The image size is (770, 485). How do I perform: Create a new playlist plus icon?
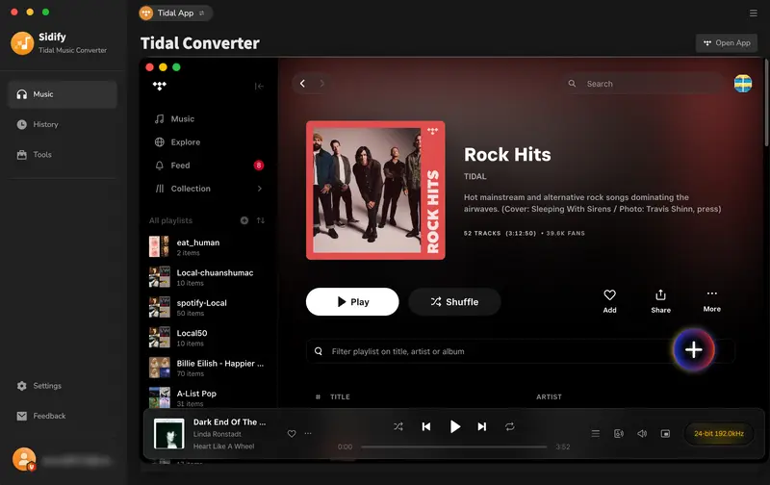pyautogui.click(x=244, y=220)
